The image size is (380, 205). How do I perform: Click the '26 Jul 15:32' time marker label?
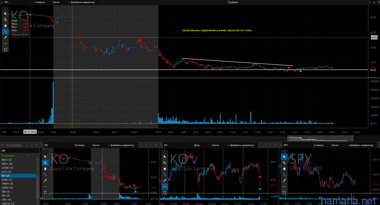(x=30, y=132)
